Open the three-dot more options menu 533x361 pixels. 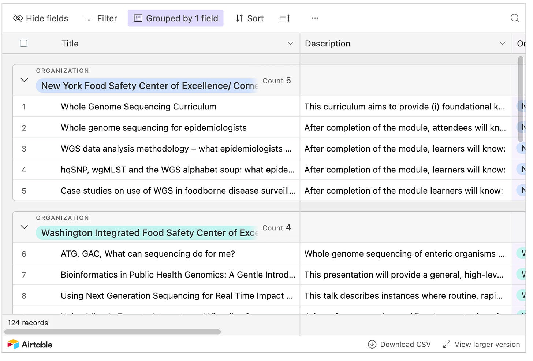pos(315,18)
